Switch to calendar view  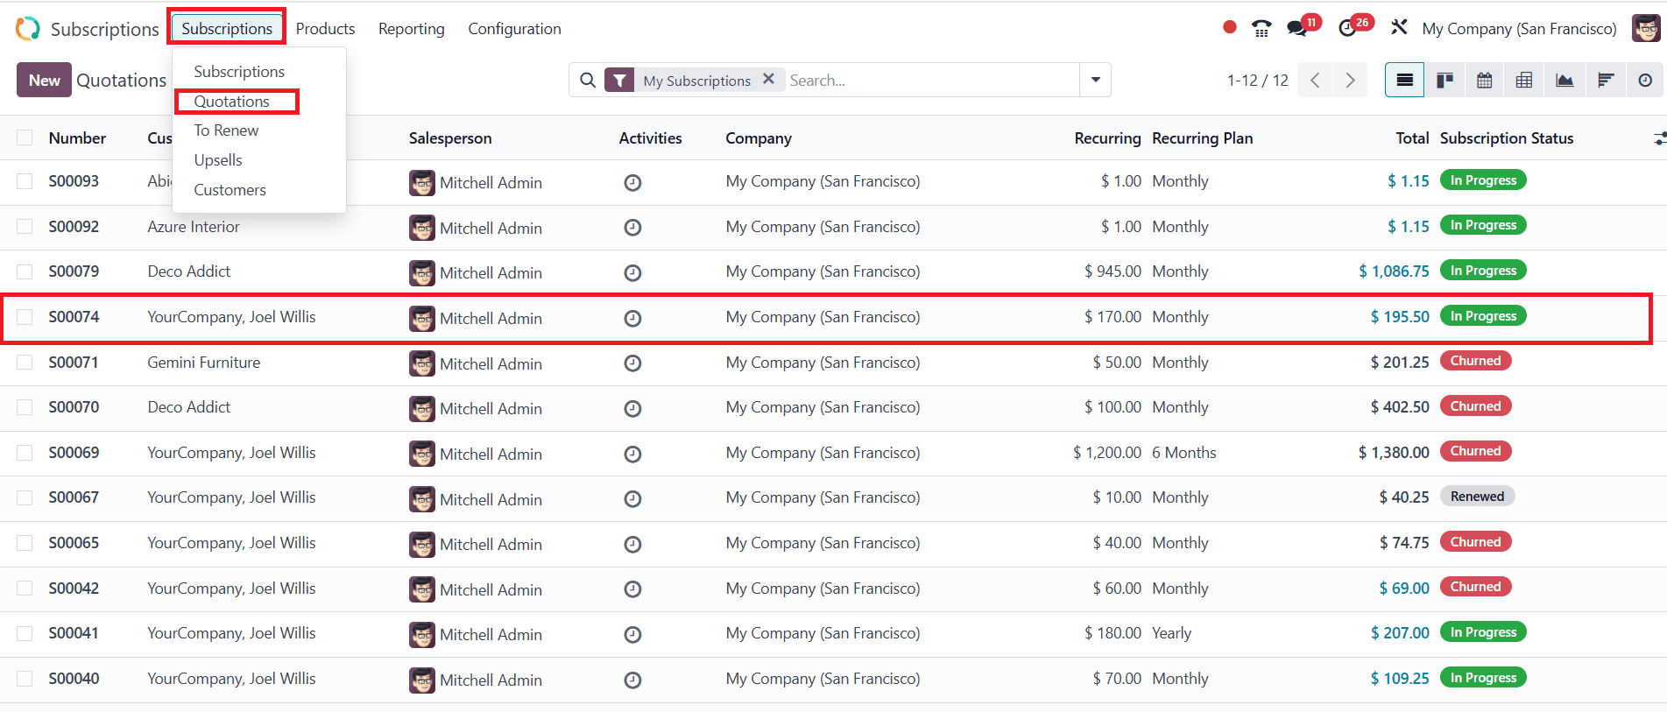(x=1484, y=80)
